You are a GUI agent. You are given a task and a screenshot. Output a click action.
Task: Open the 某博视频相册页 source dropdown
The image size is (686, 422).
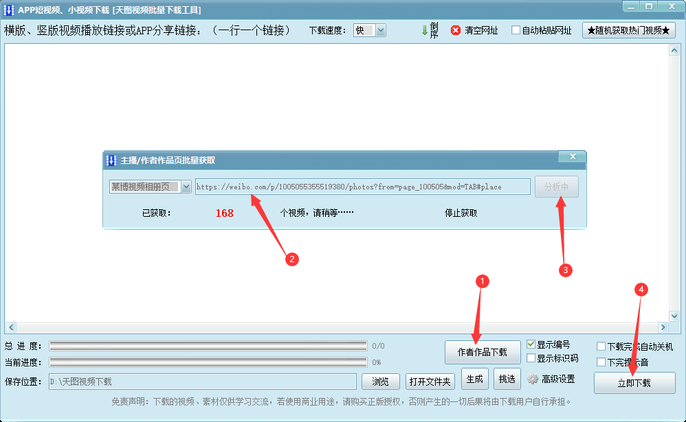(x=186, y=187)
